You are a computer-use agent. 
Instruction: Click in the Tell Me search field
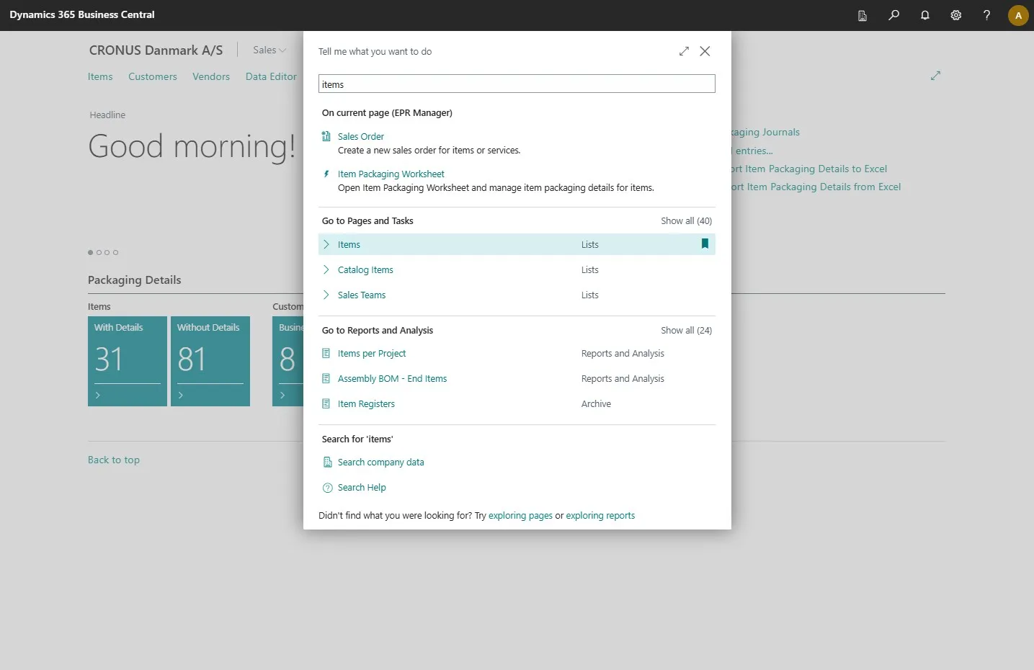pos(517,84)
